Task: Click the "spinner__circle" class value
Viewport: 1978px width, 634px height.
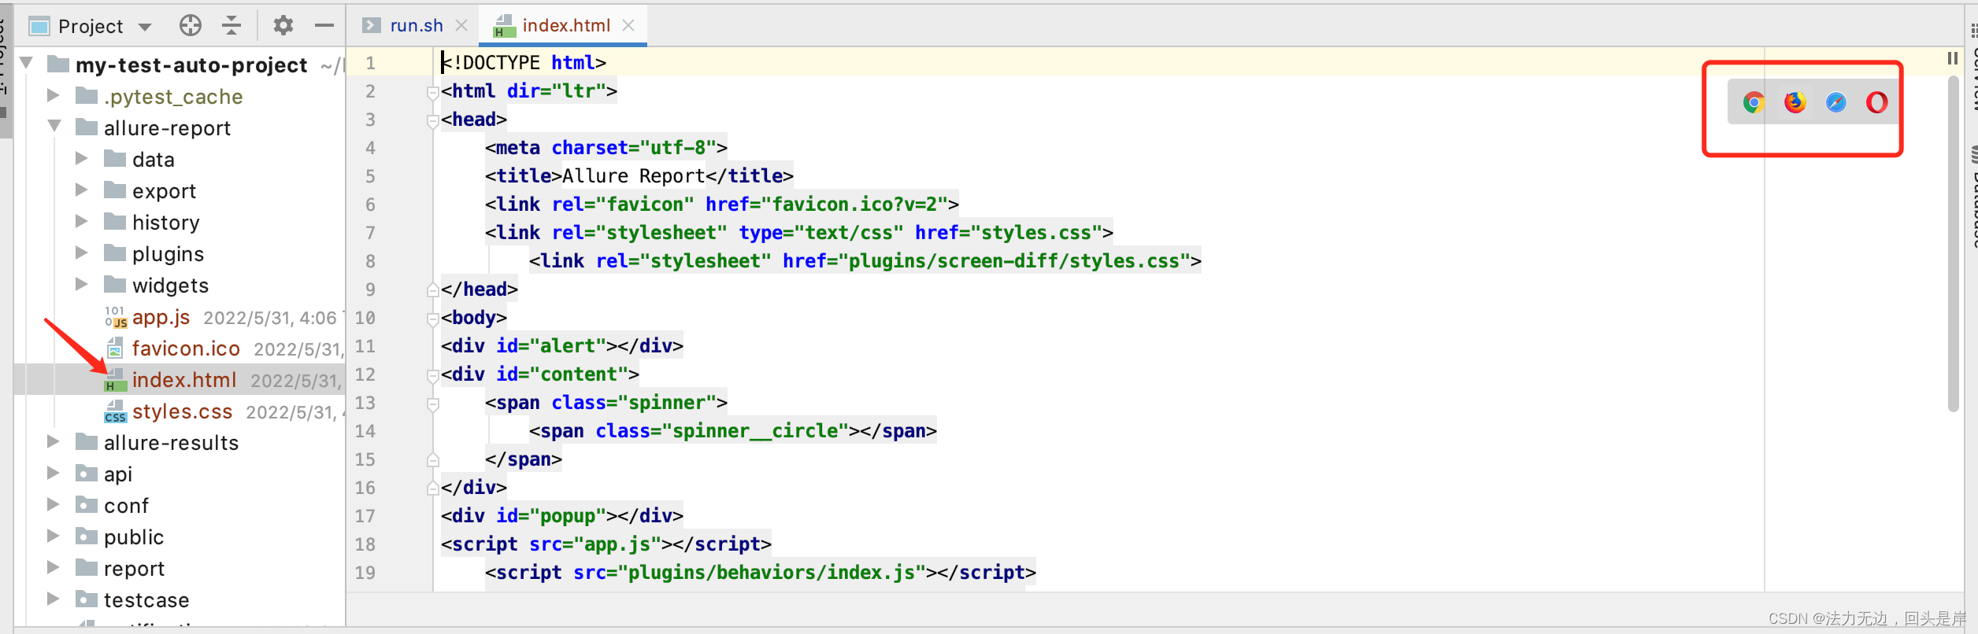Action: pos(755,431)
